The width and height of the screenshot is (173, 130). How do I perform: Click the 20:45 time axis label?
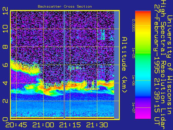(x=16, y=125)
